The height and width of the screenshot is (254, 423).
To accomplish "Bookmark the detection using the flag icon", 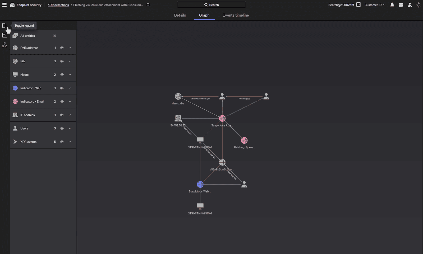I will tap(148, 5).
